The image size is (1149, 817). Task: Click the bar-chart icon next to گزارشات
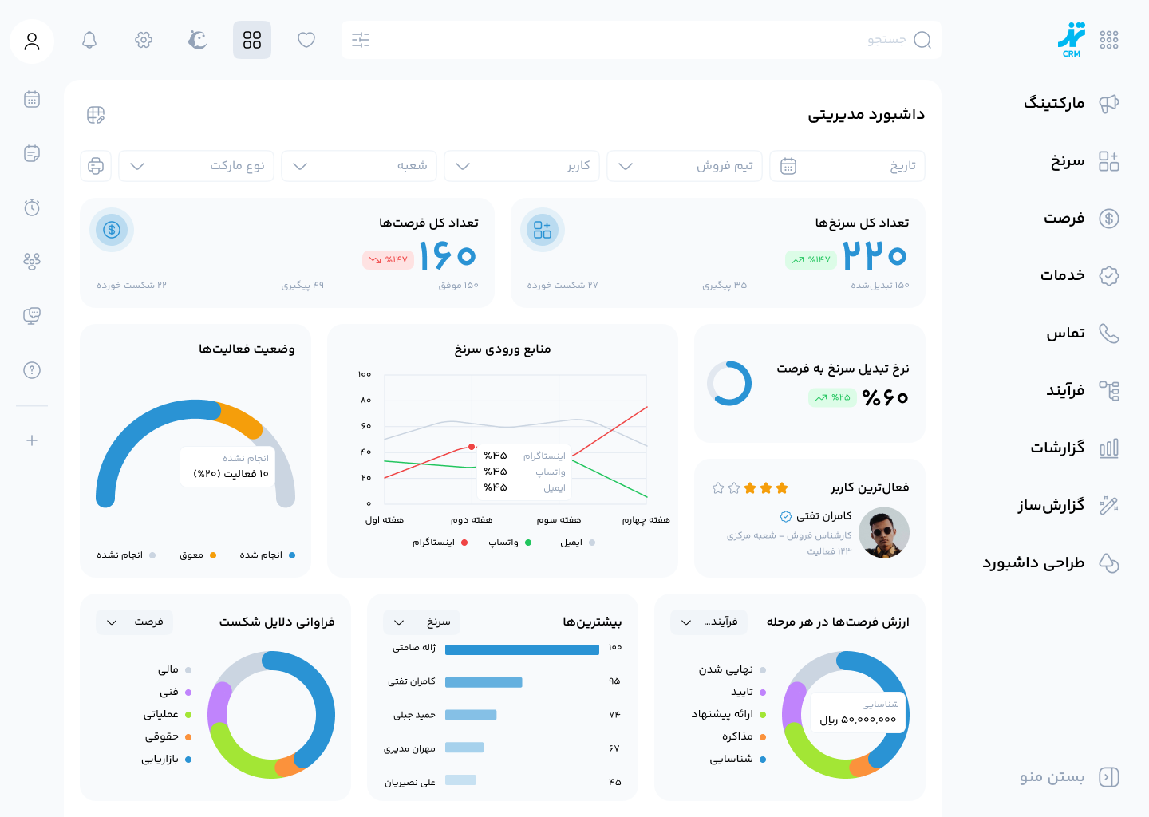pos(1109,448)
